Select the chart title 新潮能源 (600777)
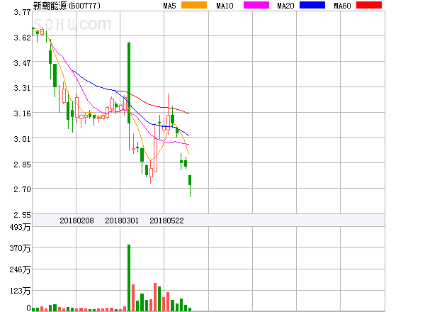Screen dimensions: 425x312 [67, 6]
